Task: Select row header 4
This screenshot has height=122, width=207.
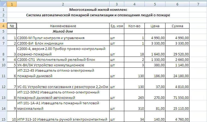Action: point(4,26)
